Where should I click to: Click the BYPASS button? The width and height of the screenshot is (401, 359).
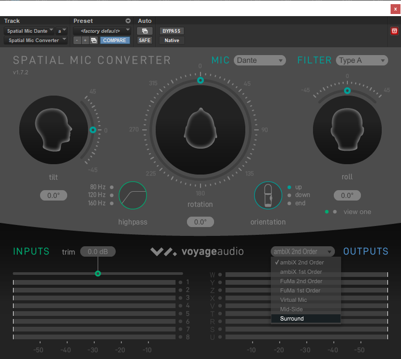click(171, 31)
